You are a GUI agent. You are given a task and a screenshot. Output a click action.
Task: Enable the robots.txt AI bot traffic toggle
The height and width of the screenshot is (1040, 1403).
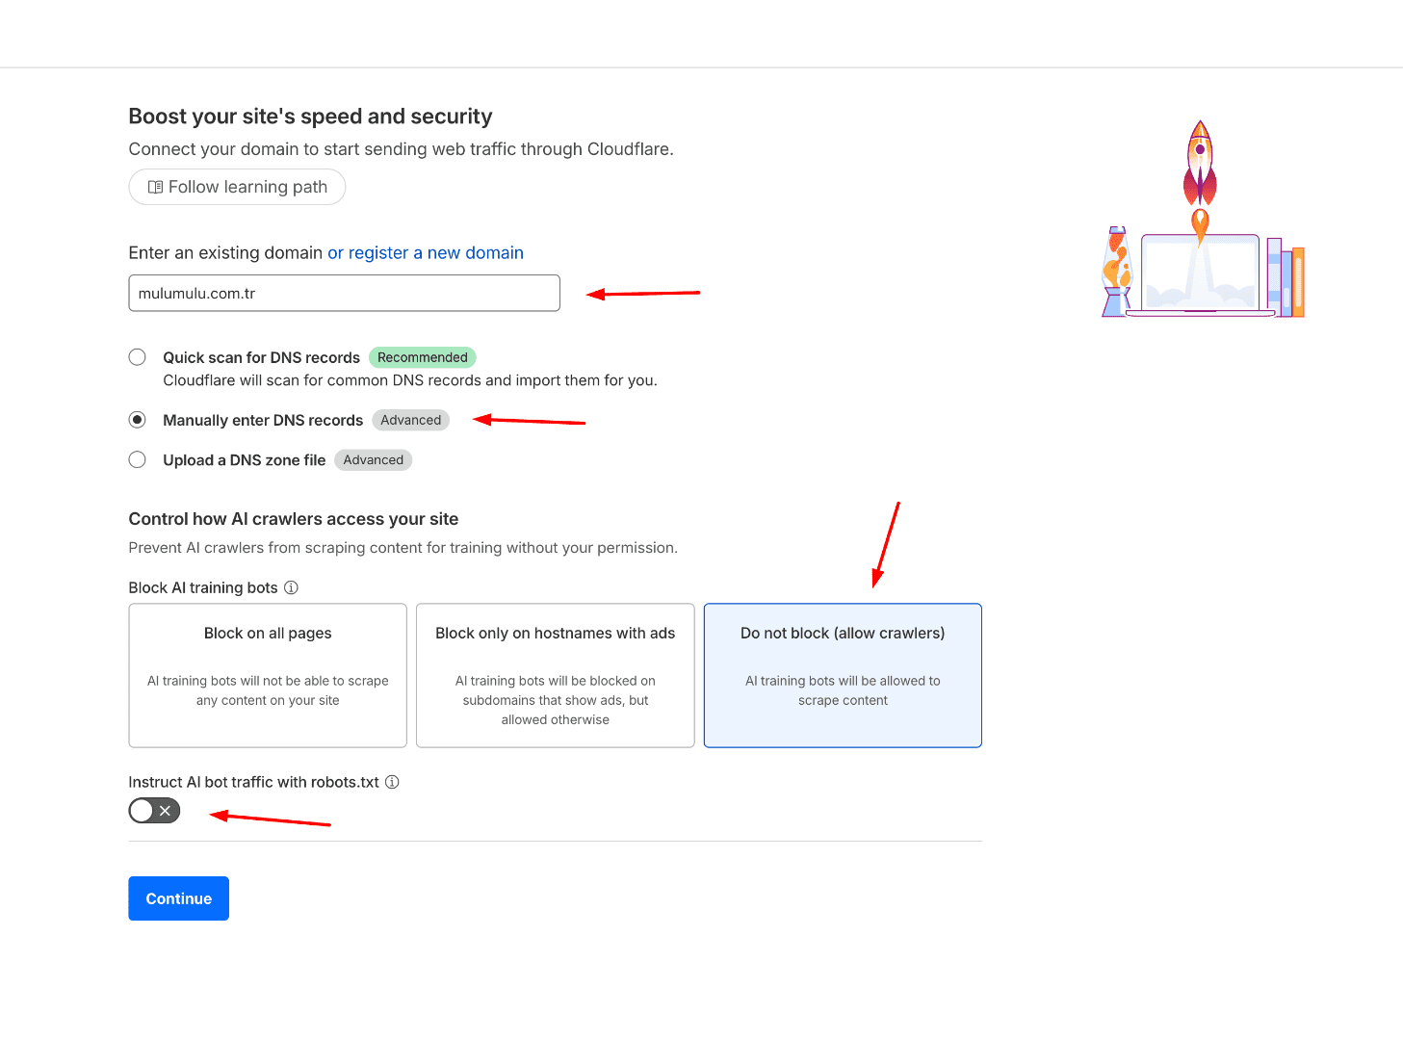coord(154,811)
